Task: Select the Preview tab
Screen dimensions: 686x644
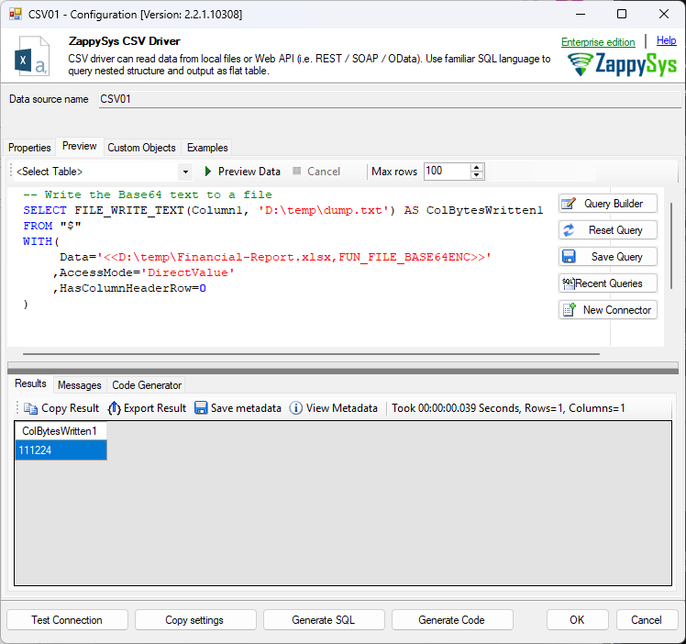Action: 79,146
